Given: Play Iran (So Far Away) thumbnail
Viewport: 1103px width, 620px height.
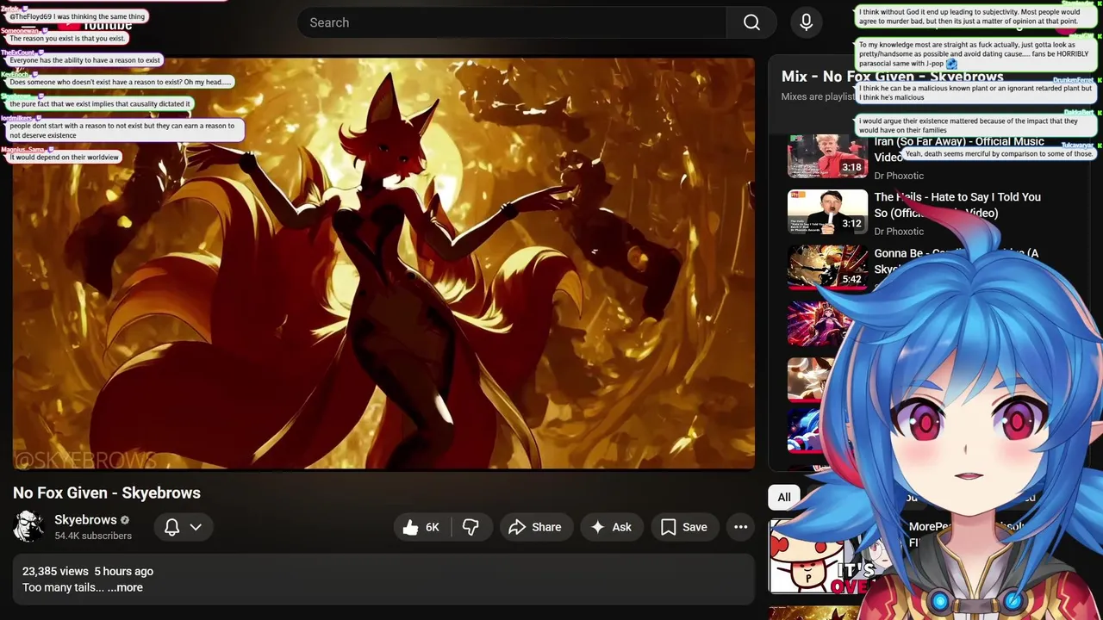Looking at the screenshot, I should pos(827,156).
